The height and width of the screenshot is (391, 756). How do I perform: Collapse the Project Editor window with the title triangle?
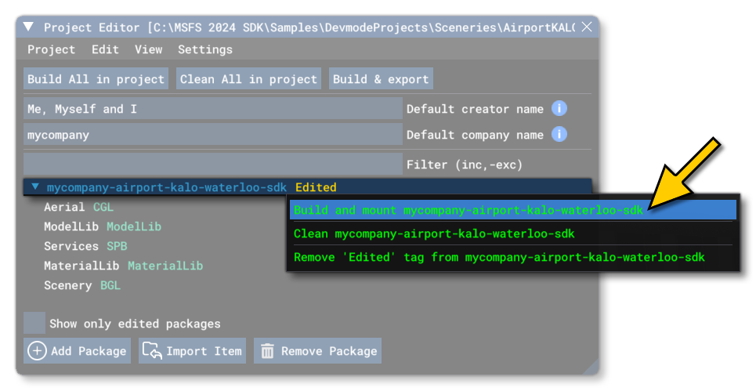point(28,27)
